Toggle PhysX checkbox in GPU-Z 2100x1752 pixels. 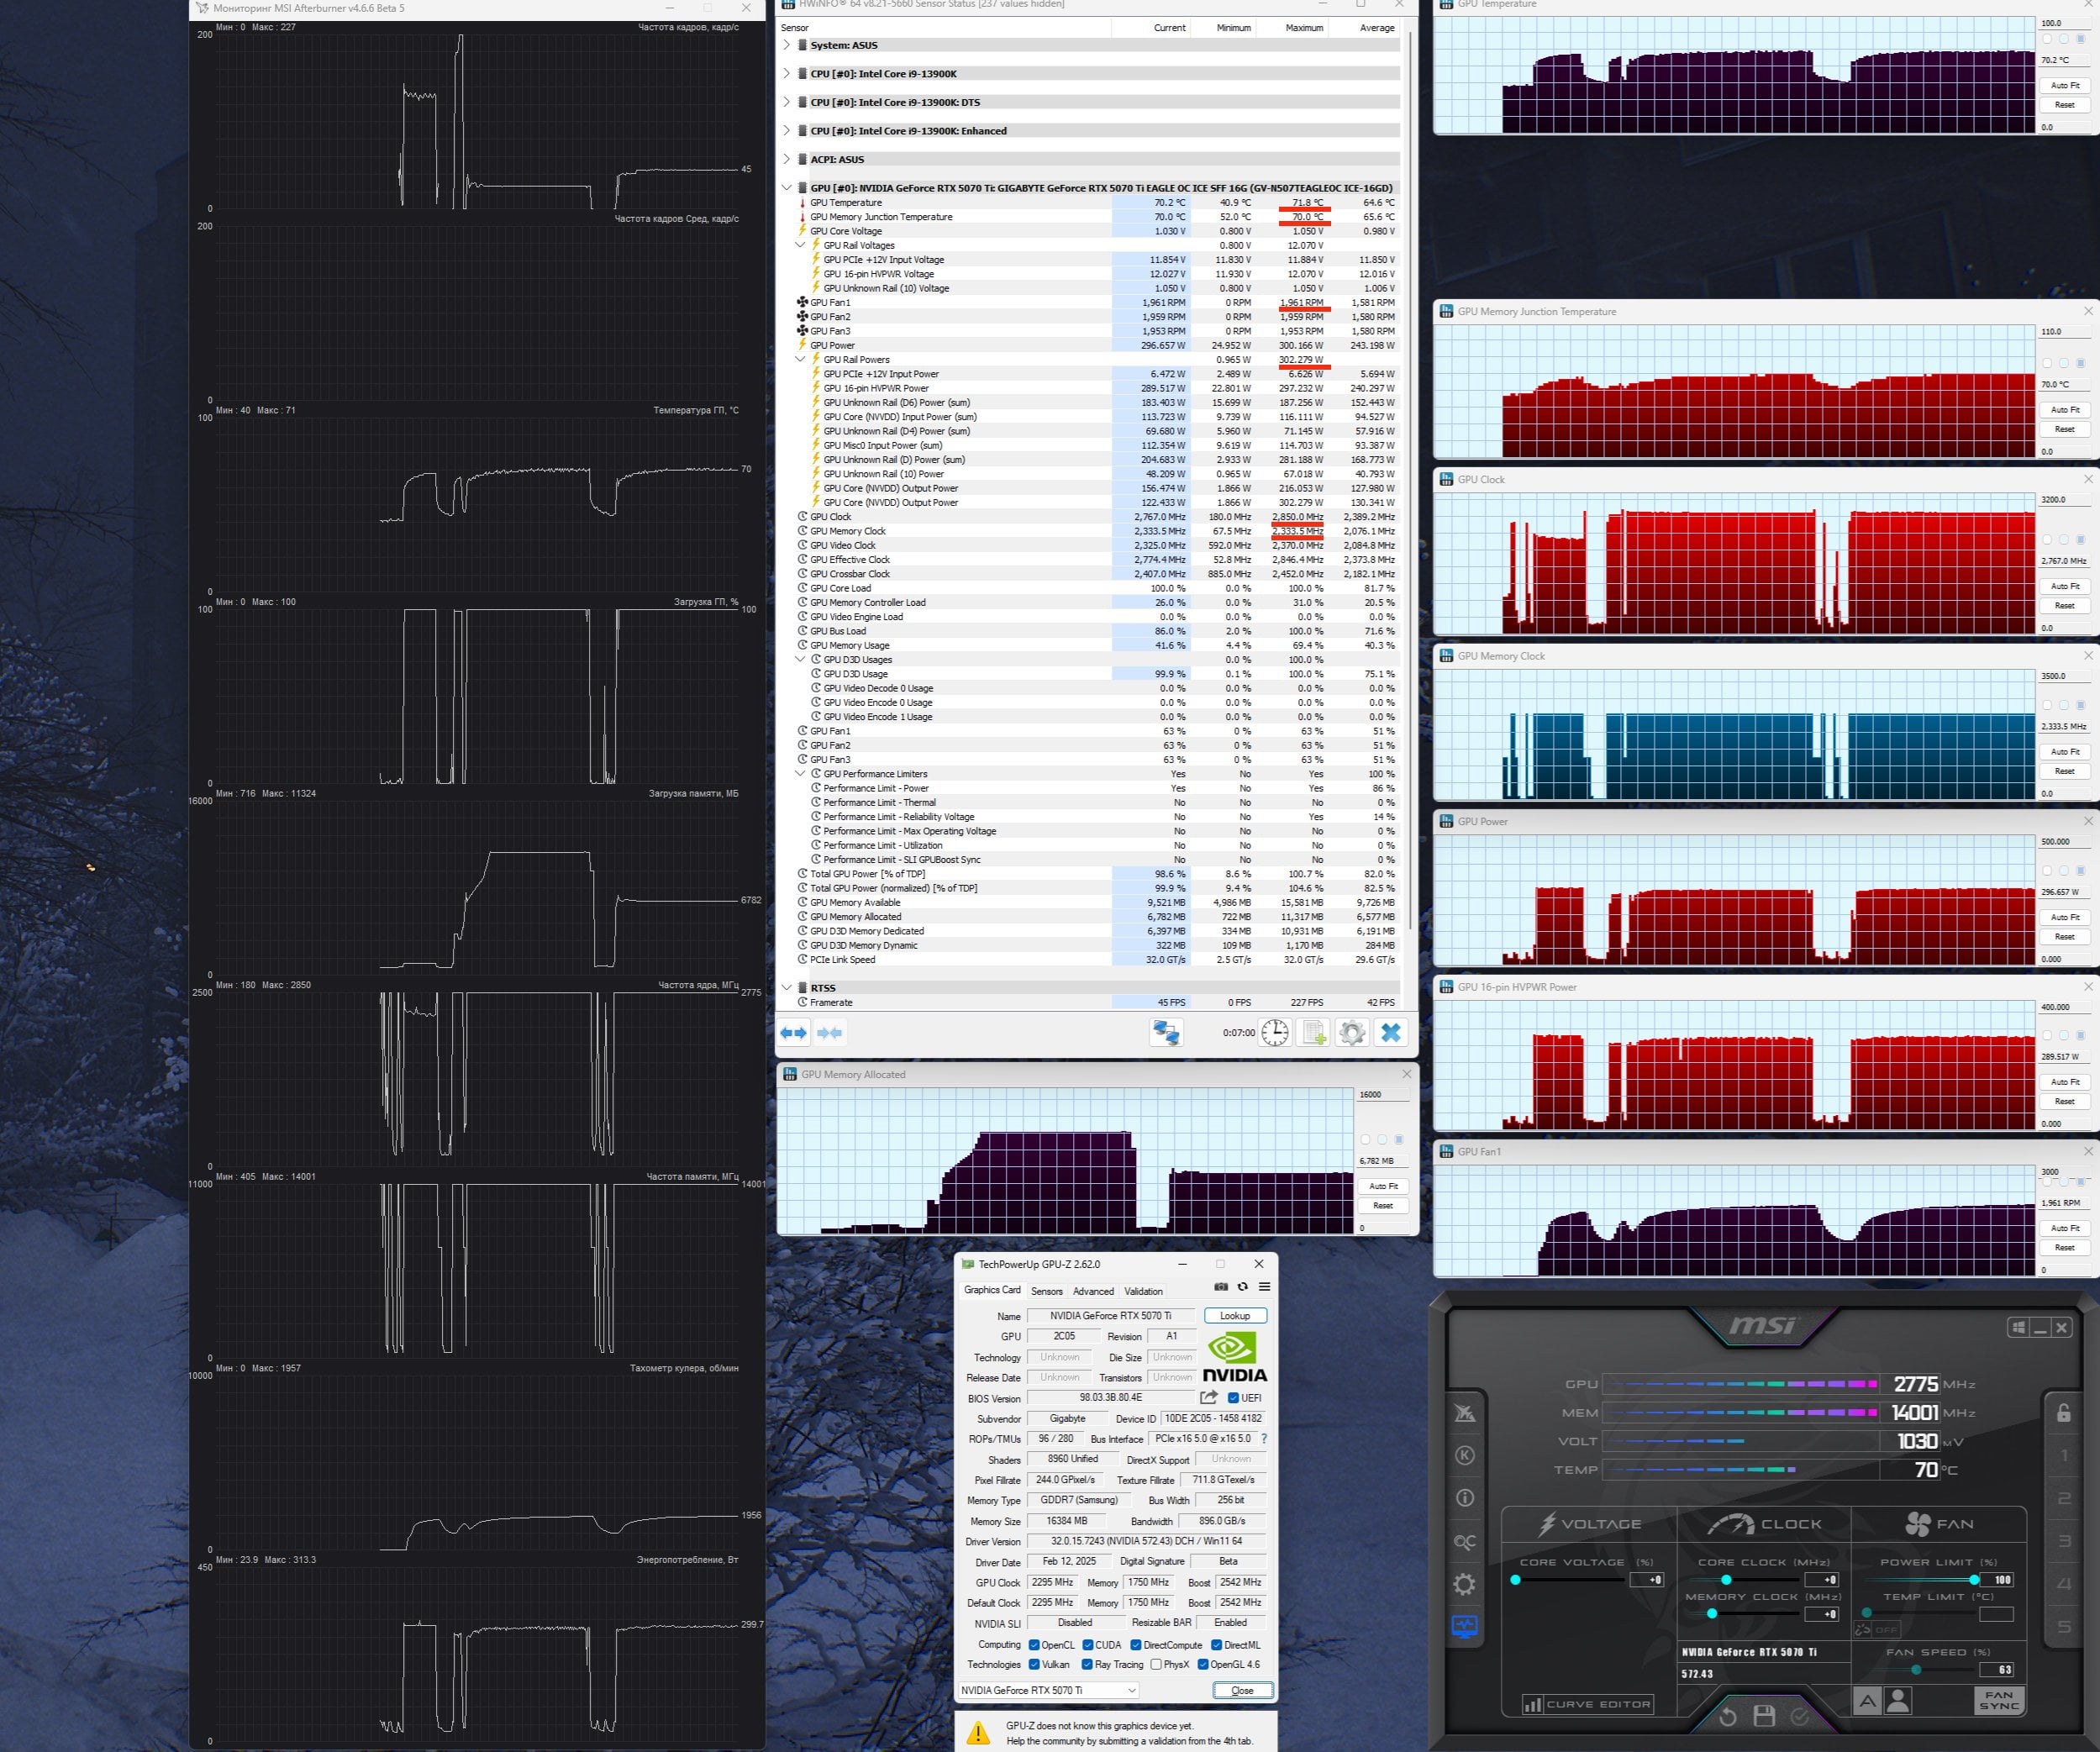point(1156,1665)
